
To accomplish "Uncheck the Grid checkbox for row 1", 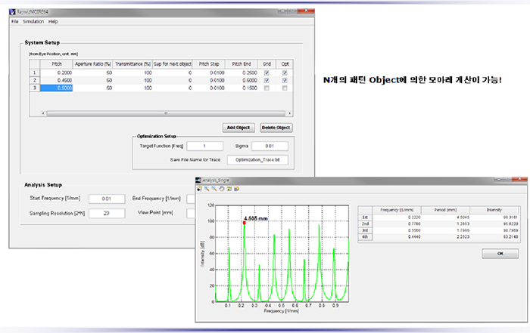I will [265, 74].
